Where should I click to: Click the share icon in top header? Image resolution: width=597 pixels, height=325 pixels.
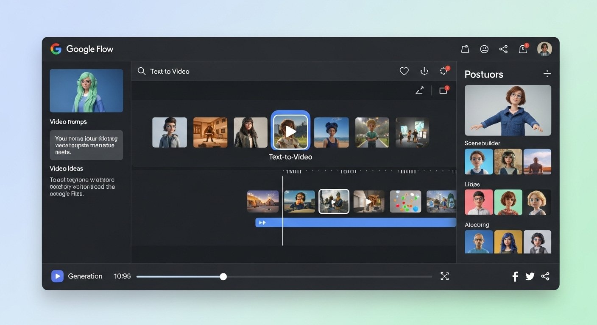pos(503,49)
